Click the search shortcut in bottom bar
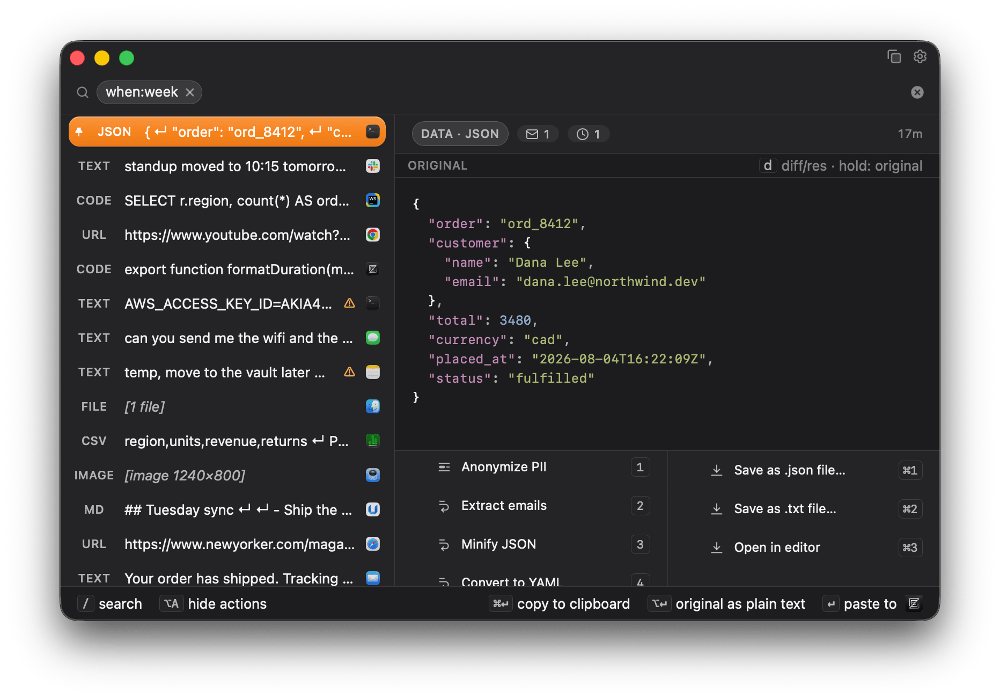Viewport: 1000px width, 700px height. [x=110, y=604]
